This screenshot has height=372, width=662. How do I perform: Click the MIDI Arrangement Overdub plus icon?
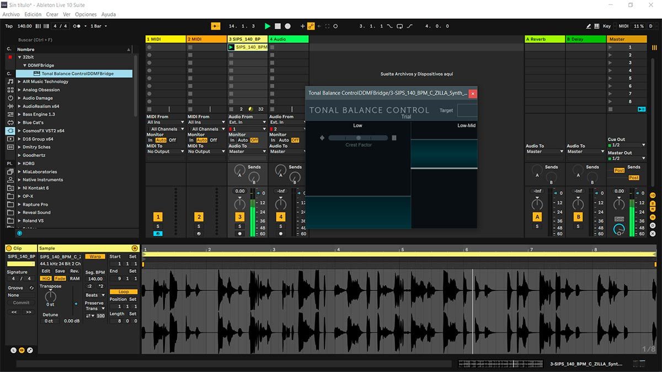point(302,26)
